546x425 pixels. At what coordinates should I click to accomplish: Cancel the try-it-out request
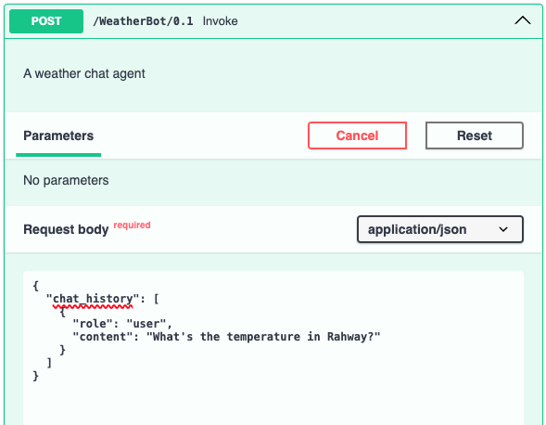click(x=357, y=135)
